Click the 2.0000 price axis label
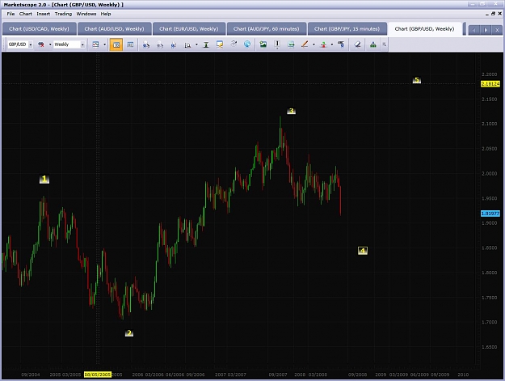Screen dimensions: 505x381 (x=489, y=173)
